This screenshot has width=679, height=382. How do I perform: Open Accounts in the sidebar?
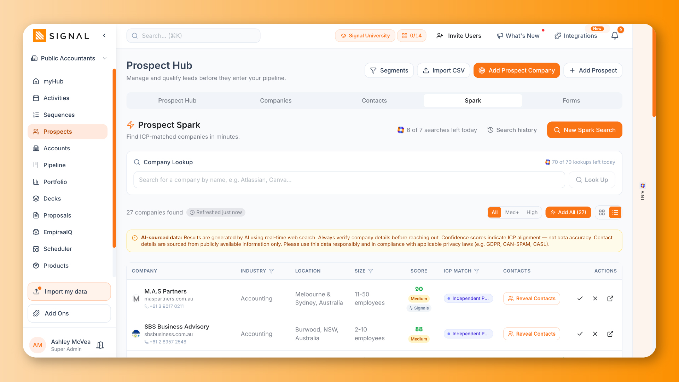click(68, 148)
